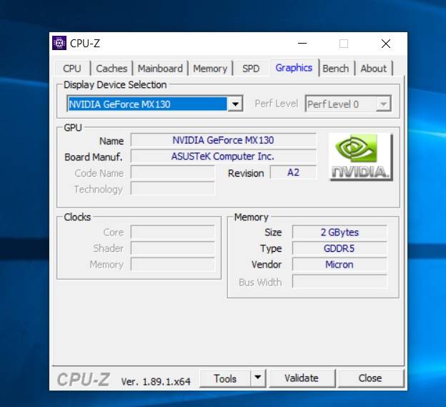Click the Core clock field
Image resolution: width=446 pixels, height=407 pixels.
click(x=172, y=232)
